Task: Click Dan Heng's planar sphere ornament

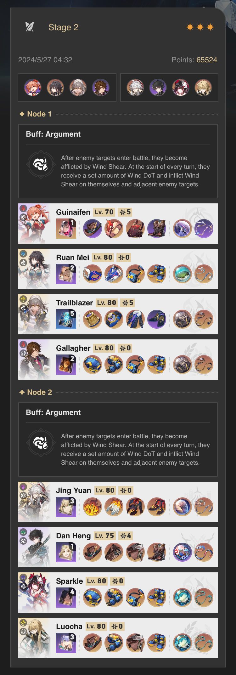Action: coord(183,552)
